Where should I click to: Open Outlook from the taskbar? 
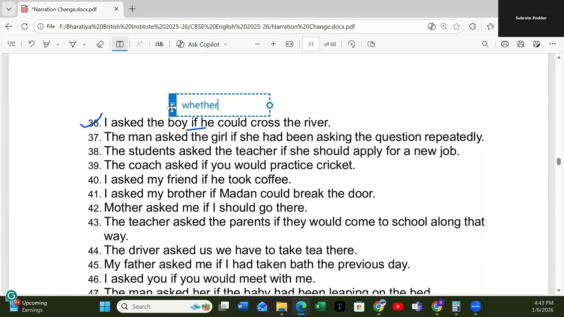pos(262,306)
